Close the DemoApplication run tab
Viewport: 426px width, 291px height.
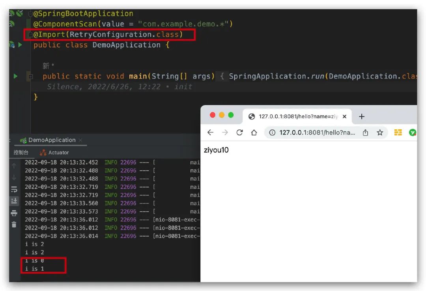[x=80, y=140]
